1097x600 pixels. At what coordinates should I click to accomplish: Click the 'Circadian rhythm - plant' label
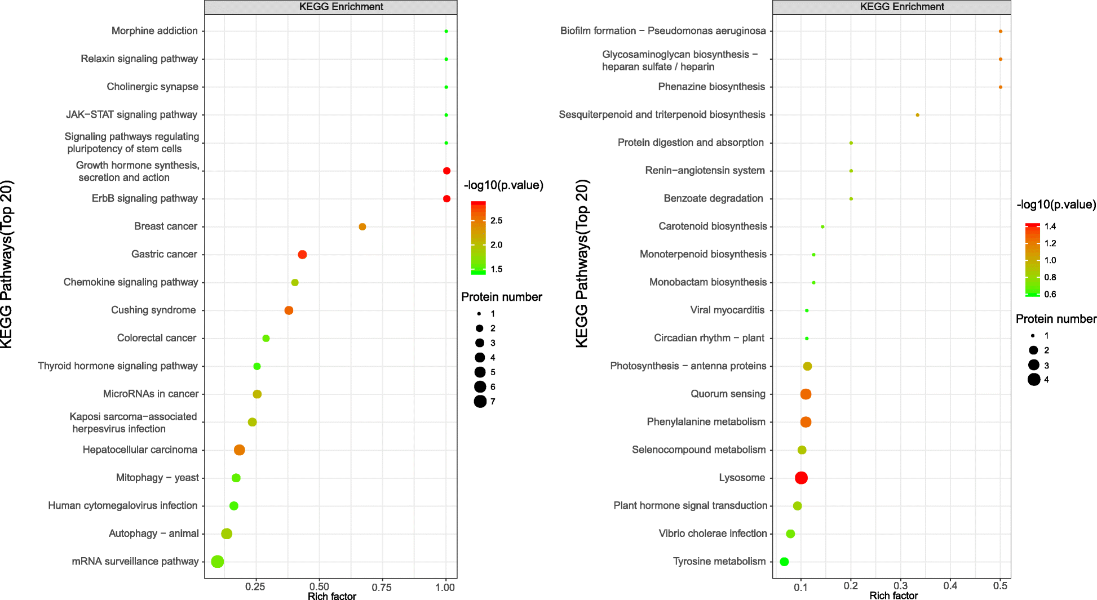pyautogui.click(x=709, y=338)
